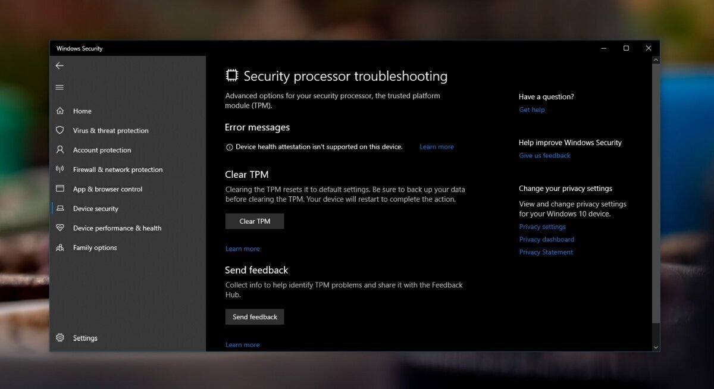Open the Account protection section
714x389 pixels.
pyautogui.click(x=102, y=150)
